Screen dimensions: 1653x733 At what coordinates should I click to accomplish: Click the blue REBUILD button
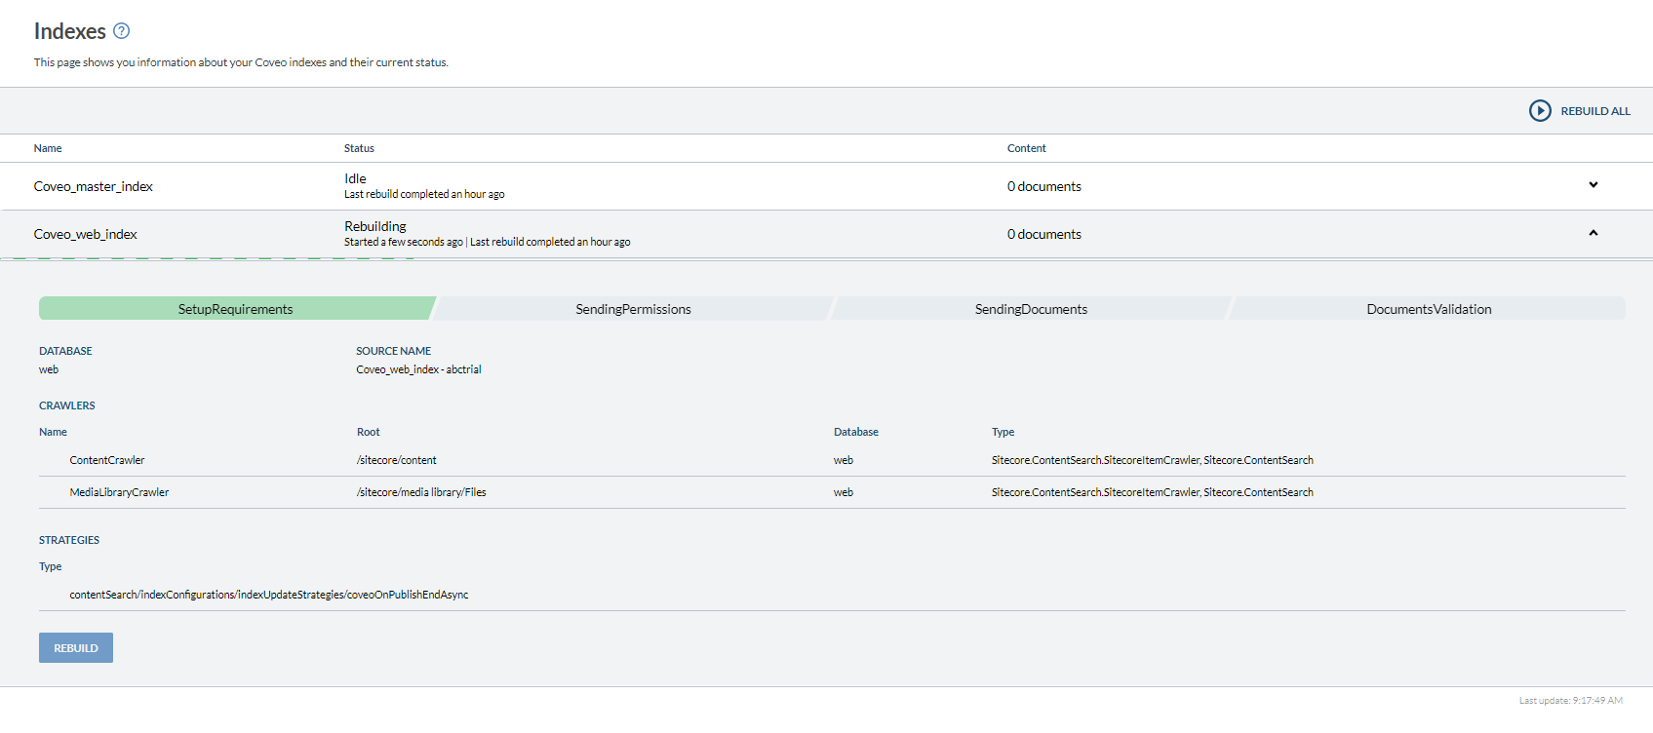click(x=76, y=648)
